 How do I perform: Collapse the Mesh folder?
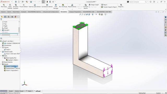[x=1, y=56]
